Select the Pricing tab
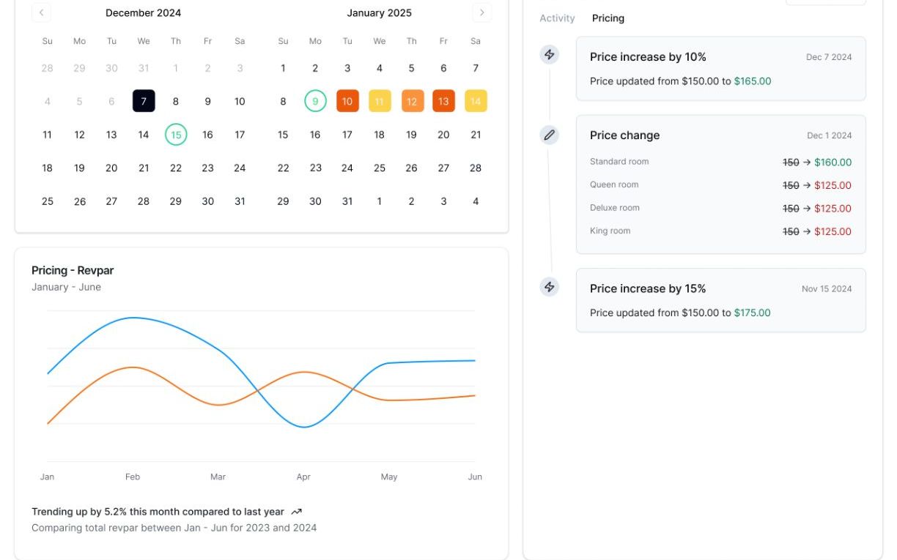 (x=608, y=18)
